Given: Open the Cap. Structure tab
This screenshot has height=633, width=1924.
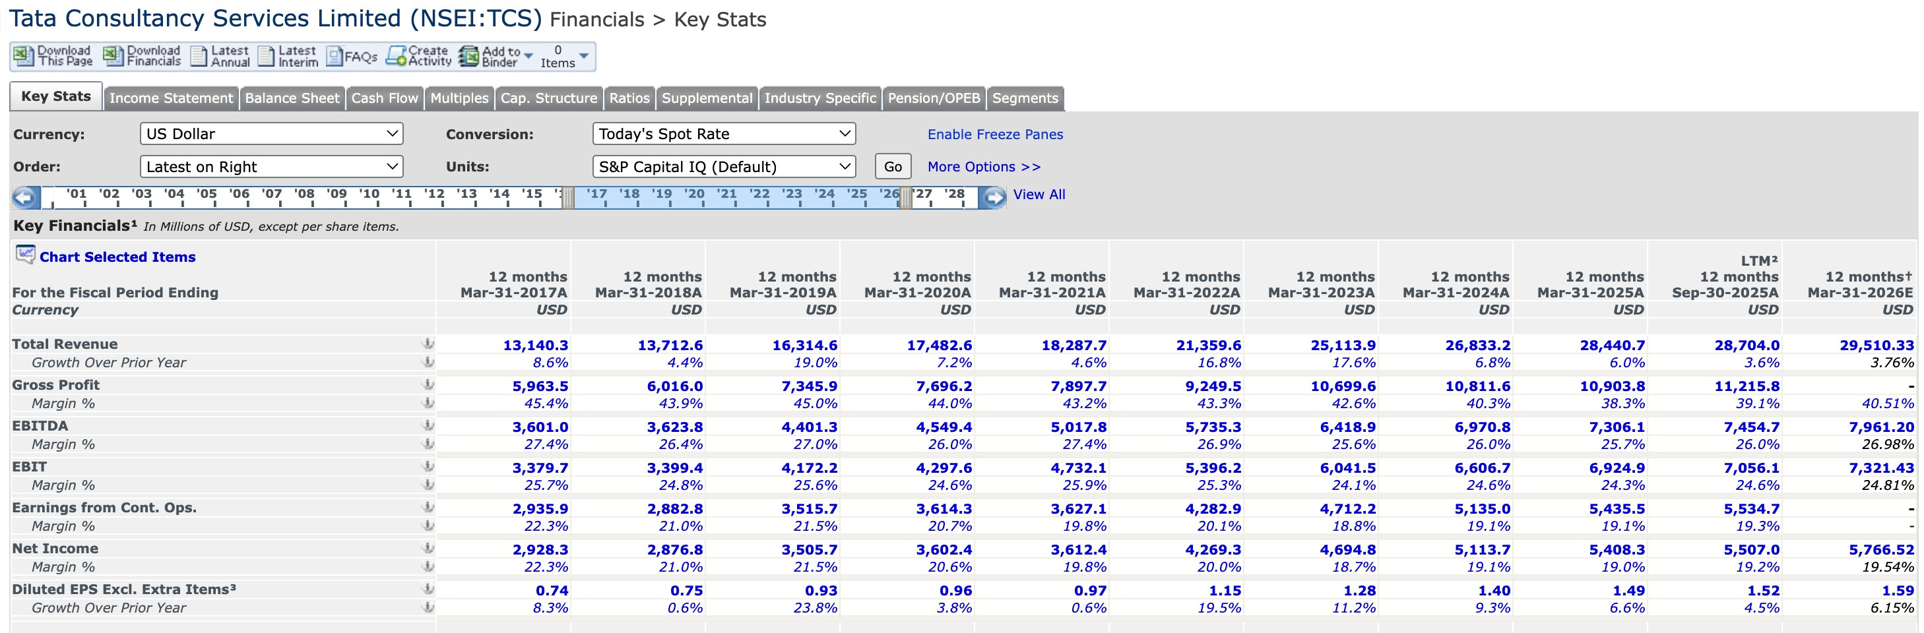Looking at the screenshot, I should [x=549, y=98].
